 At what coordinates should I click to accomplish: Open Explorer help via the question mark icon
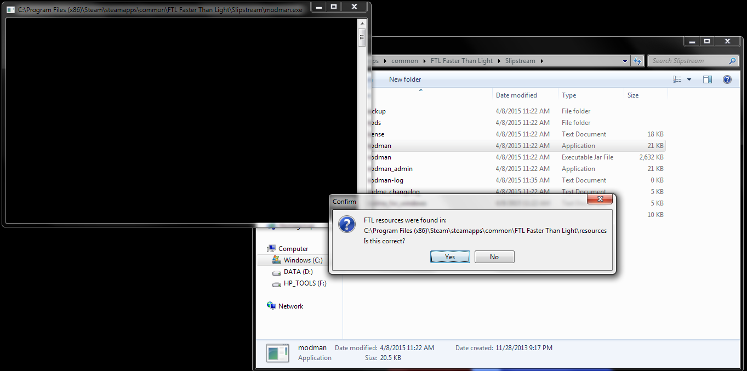point(727,79)
